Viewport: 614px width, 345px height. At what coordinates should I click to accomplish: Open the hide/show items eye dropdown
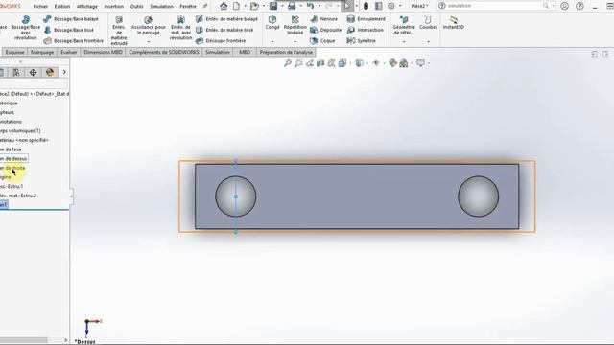(x=384, y=63)
